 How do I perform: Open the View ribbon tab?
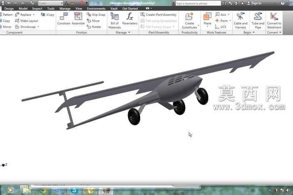(79, 9)
